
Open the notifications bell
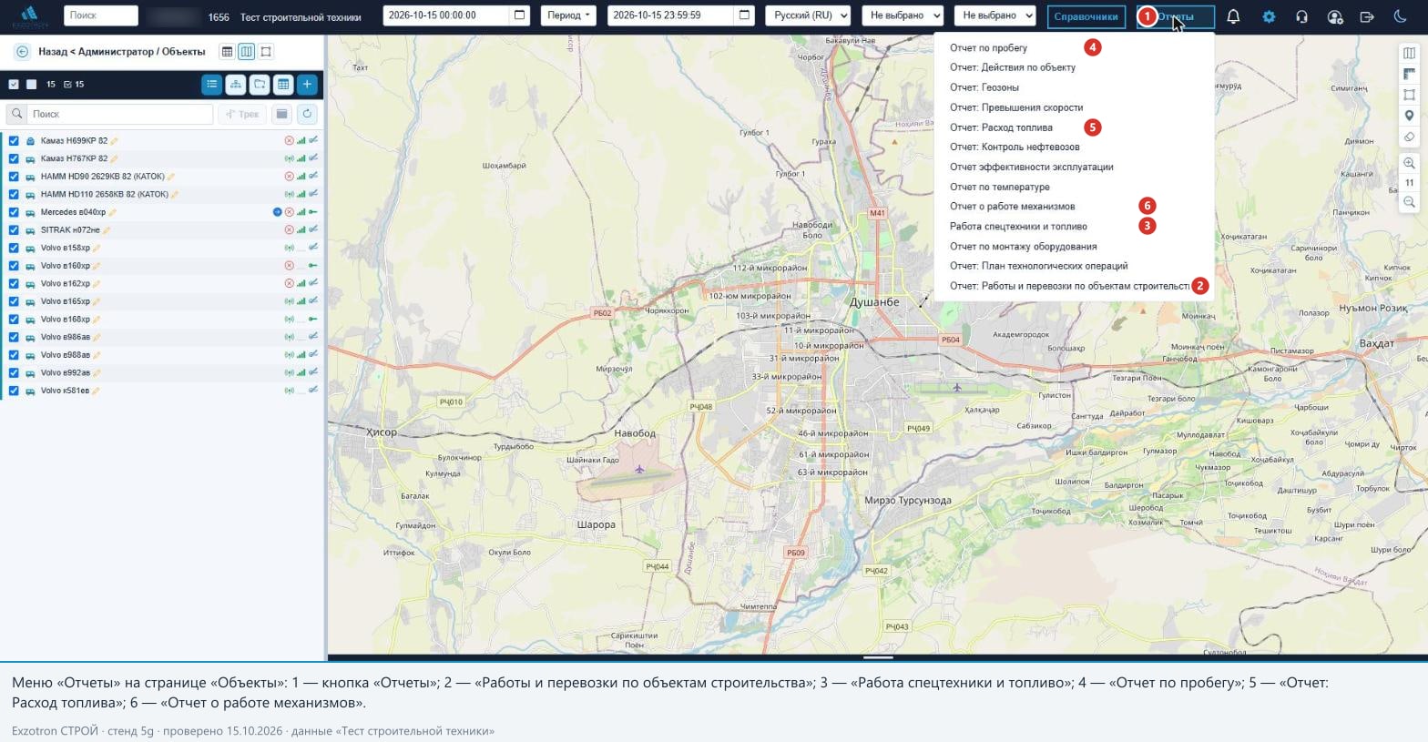1233,16
